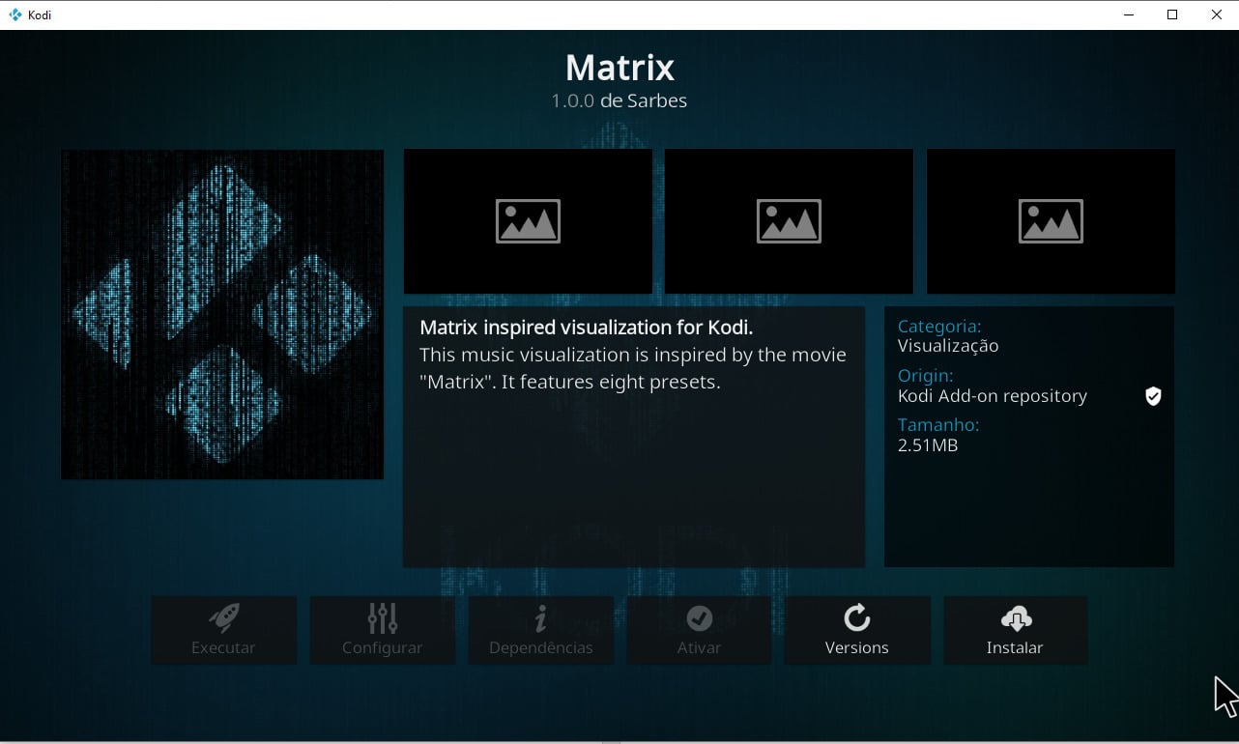Screen dimensions: 1239x744
Task: Click the 'Categoria:' label
Action: tap(939, 327)
